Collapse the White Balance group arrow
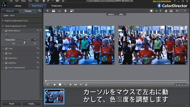The width and height of the screenshot is (190, 107). click(x=3, y=31)
